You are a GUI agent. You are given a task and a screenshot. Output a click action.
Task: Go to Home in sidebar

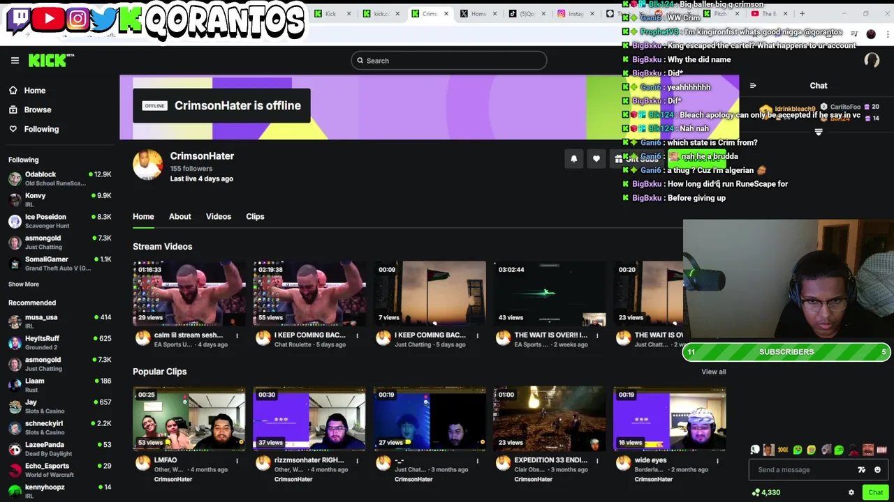click(28, 91)
